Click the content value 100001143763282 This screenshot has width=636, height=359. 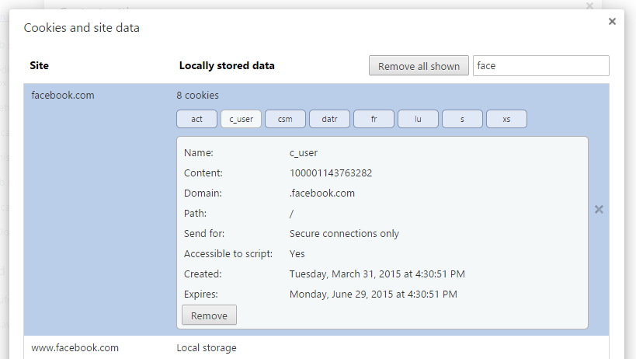click(331, 173)
